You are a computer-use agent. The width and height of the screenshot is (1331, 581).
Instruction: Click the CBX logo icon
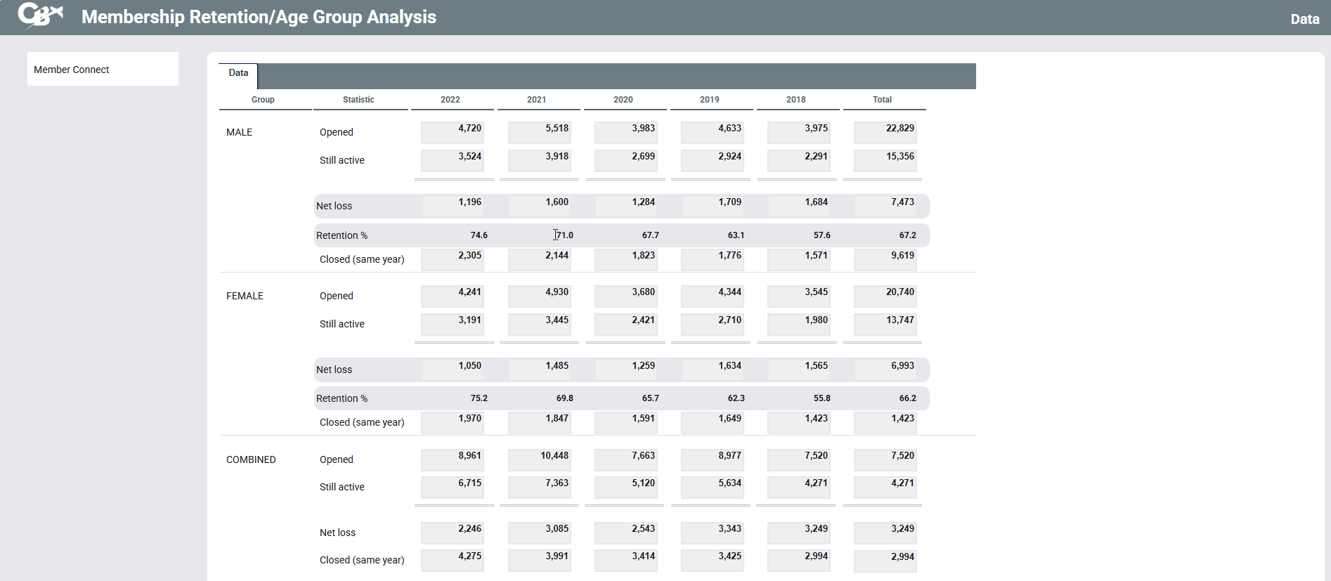[40, 15]
